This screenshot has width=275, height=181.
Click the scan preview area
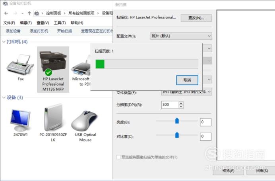click(x=246, y=85)
